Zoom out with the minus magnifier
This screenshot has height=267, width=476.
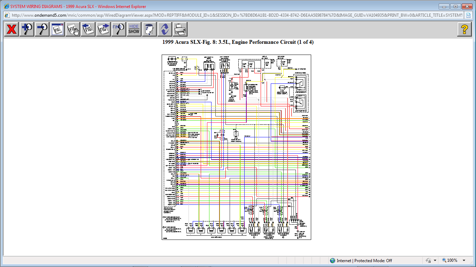pos(42,29)
